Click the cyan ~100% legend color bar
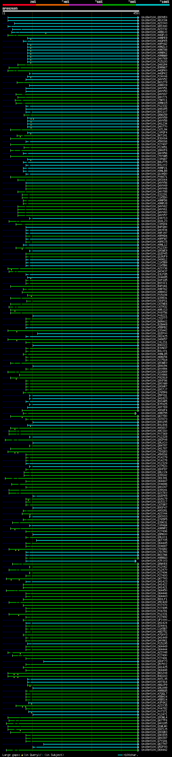Screen dimensions: 172x757 pyautogui.click(x=153, y=5)
